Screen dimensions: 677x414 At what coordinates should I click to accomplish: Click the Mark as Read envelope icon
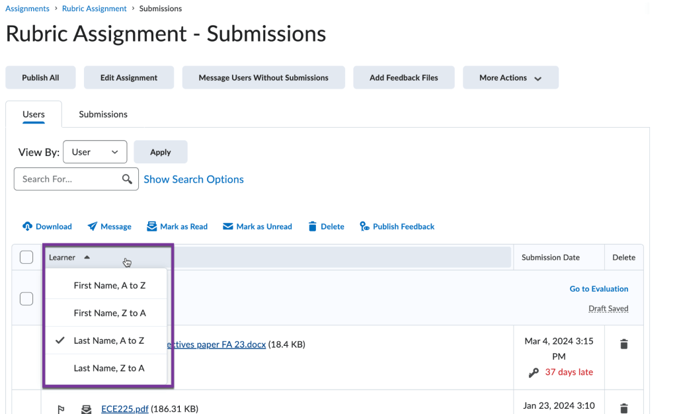[x=151, y=226]
